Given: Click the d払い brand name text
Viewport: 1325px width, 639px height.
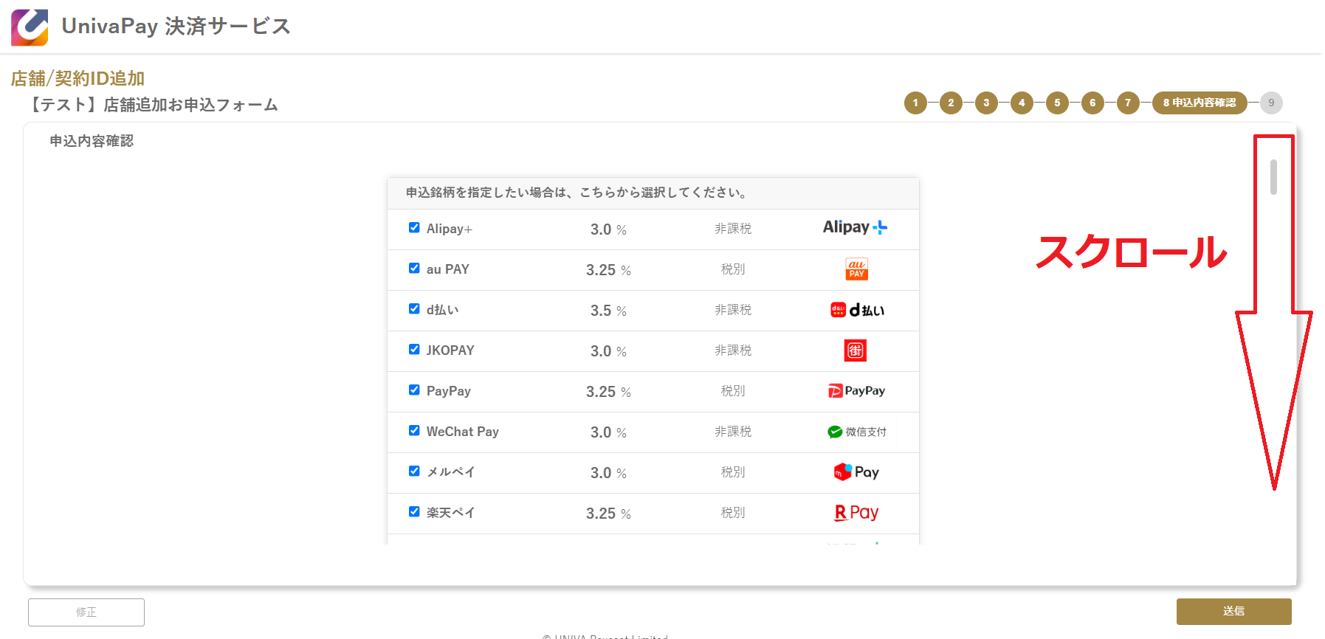Looking at the screenshot, I should [x=443, y=310].
